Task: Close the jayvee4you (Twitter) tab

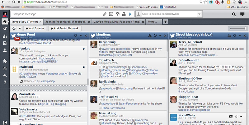Action: (x=40, y=22)
